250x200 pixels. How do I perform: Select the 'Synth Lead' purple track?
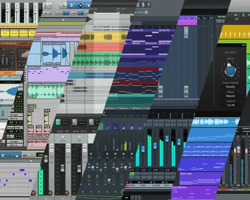(199, 178)
